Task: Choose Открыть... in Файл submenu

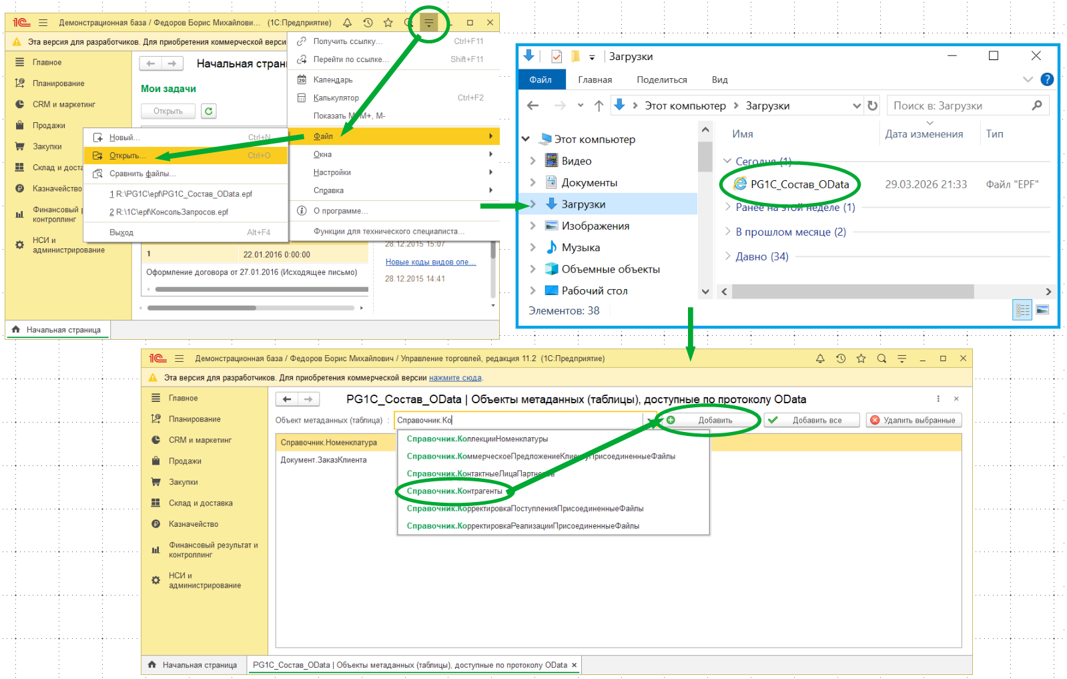Action: pos(186,156)
